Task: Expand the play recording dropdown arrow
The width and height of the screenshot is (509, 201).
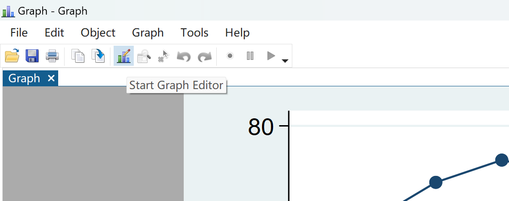Action: tap(285, 61)
